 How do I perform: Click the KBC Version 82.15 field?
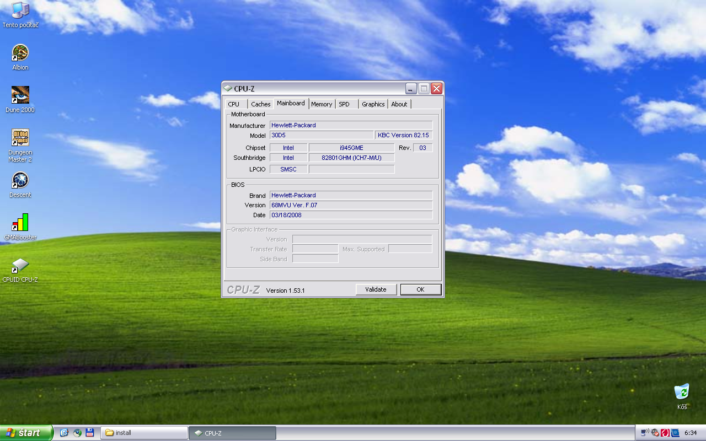(404, 135)
